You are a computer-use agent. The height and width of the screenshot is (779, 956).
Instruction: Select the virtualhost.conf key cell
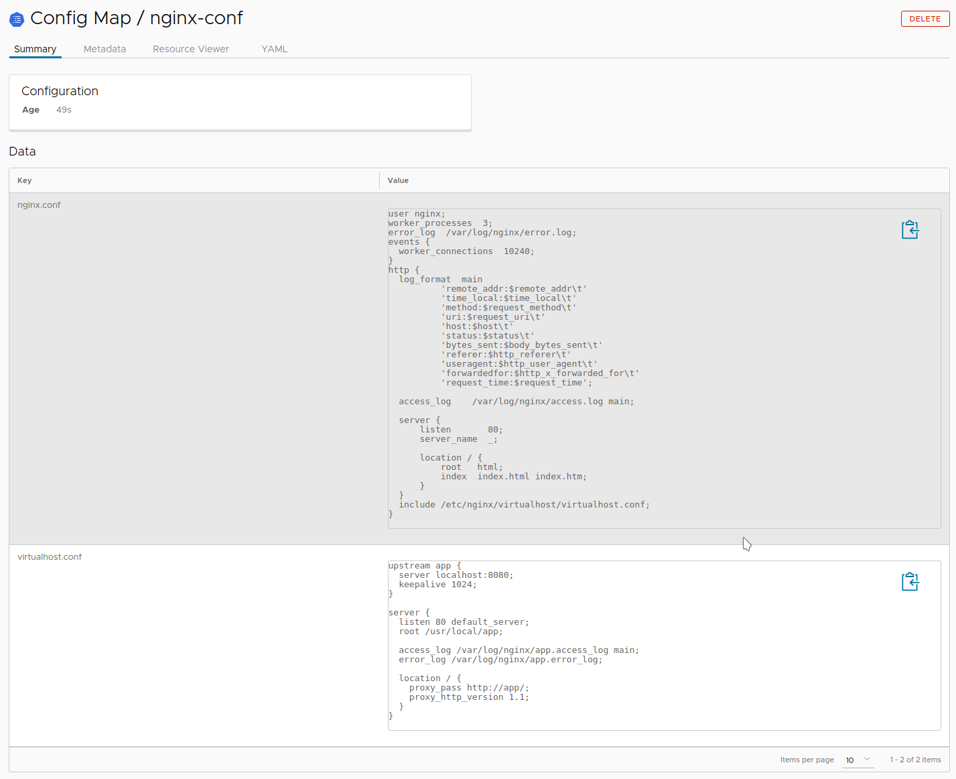(50, 556)
